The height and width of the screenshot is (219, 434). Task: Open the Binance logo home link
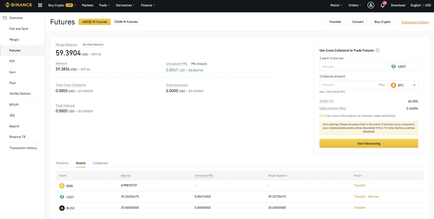(x=18, y=5)
